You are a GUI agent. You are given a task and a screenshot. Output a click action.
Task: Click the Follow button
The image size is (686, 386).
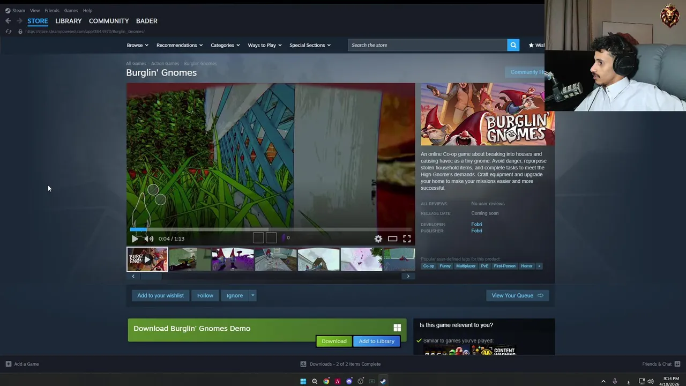tap(205, 295)
